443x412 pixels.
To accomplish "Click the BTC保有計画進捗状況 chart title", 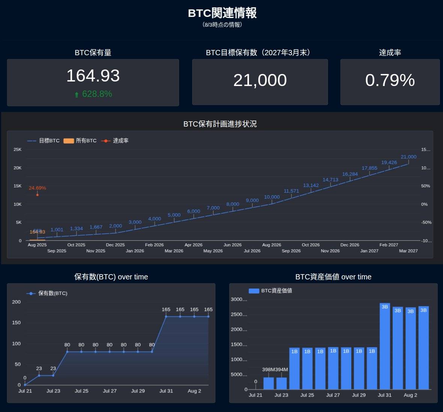I will coord(220,124).
